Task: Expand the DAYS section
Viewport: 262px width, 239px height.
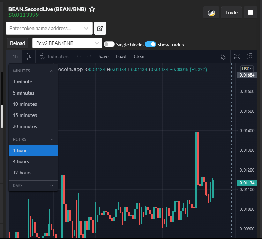Action: pyautogui.click(x=33, y=186)
